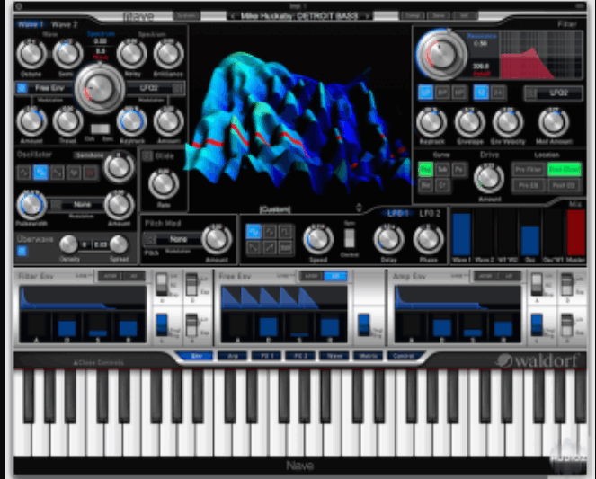This screenshot has width=596, height=479.
Task: Choose the triangle LFO shape beside sine
Action: click(x=270, y=231)
